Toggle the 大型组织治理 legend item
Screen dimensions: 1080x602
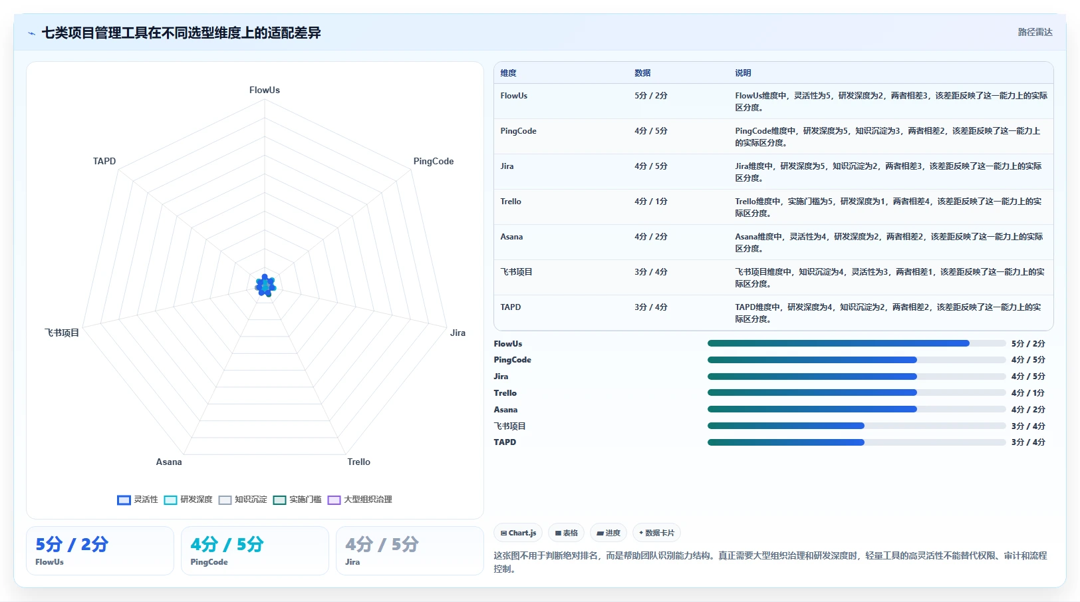tap(360, 500)
